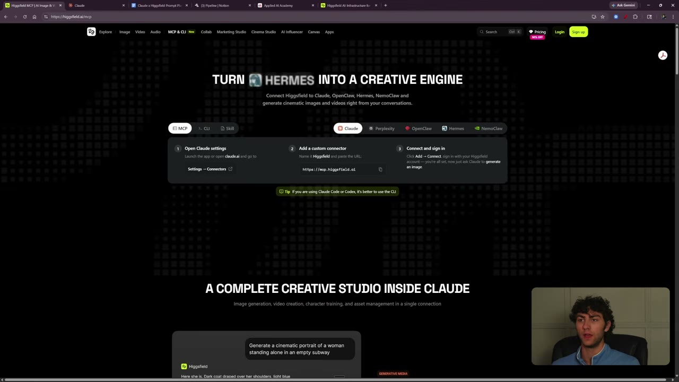Click the address bar URL
Screen dimensions: 679x382
[x=71, y=16]
